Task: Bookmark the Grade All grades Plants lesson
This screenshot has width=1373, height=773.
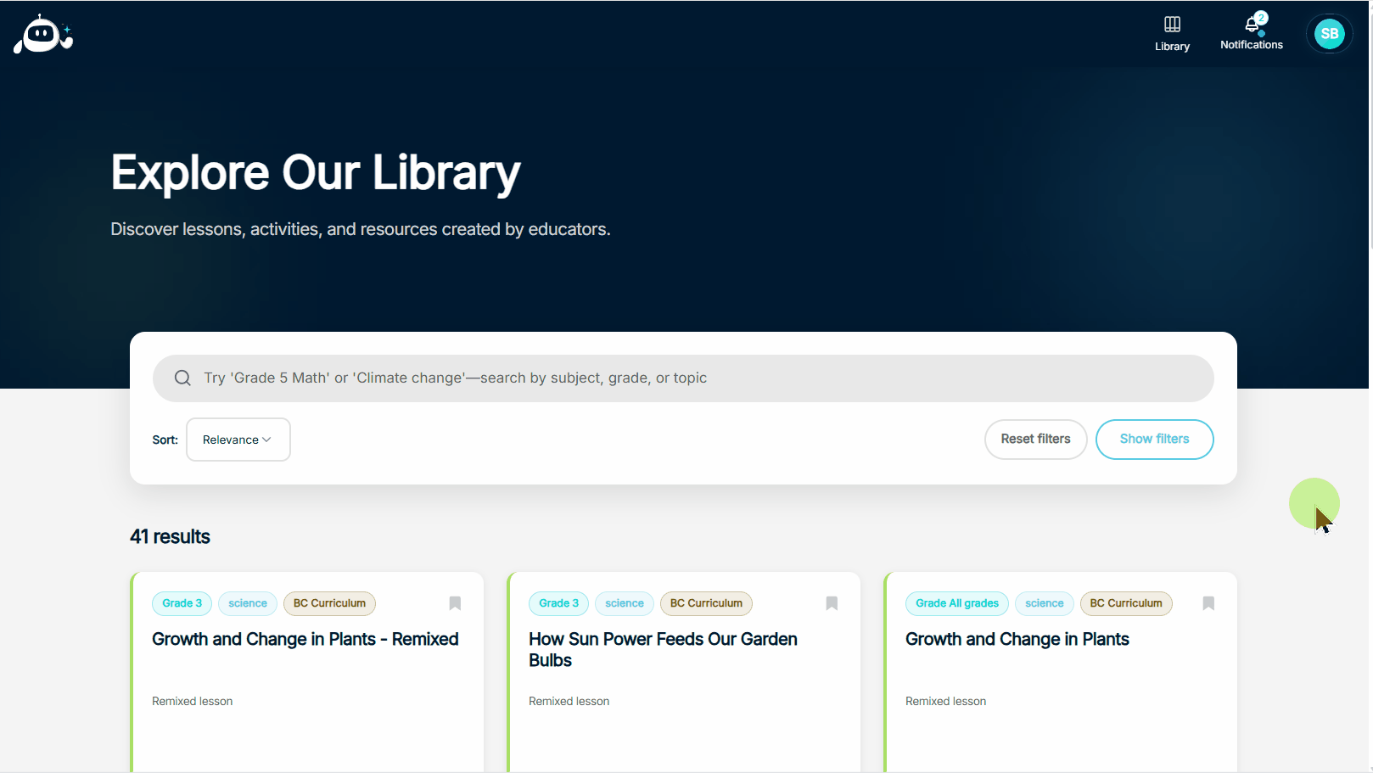Action: click(1208, 603)
